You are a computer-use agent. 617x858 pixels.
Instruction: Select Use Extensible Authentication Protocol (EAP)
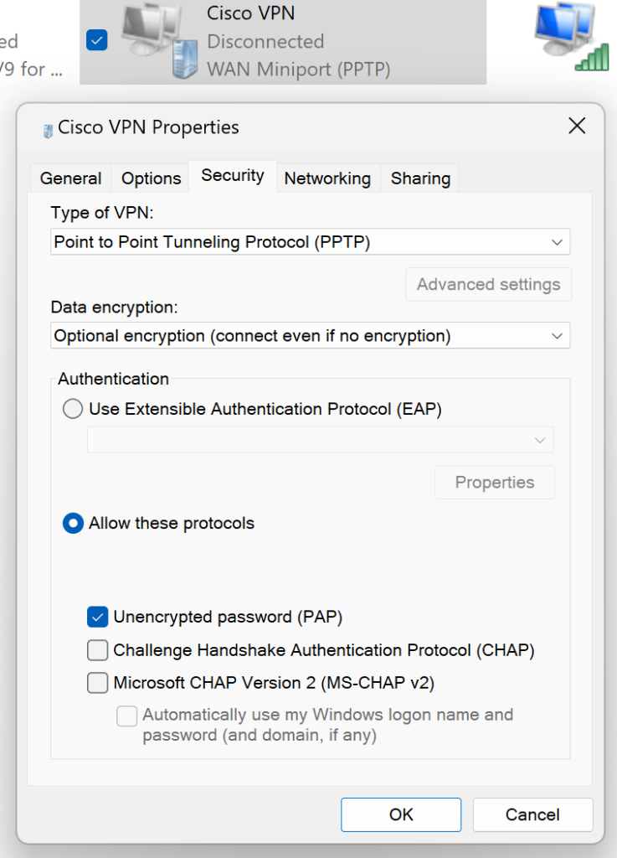pos(73,409)
